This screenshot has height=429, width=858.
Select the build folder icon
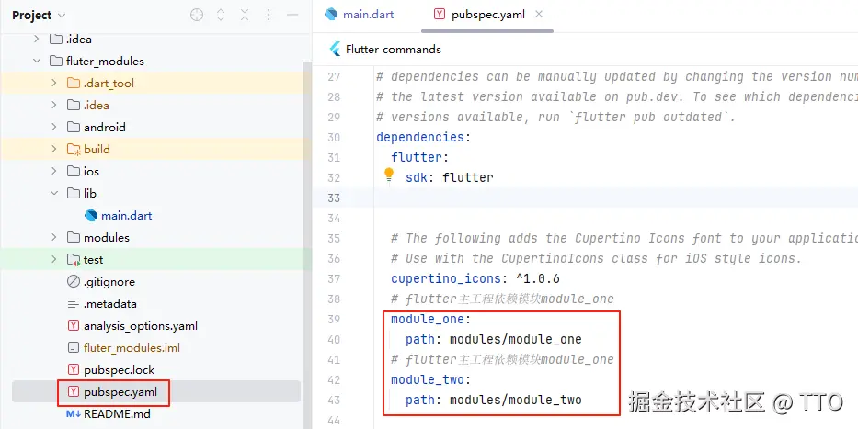click(73, 149)
